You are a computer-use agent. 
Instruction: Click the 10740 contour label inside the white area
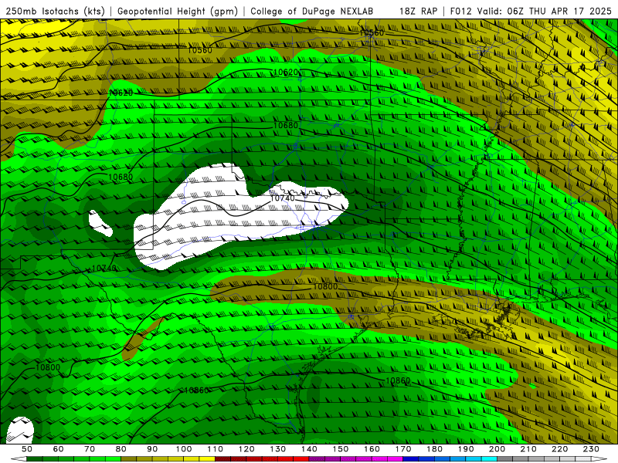coord(282,198)
